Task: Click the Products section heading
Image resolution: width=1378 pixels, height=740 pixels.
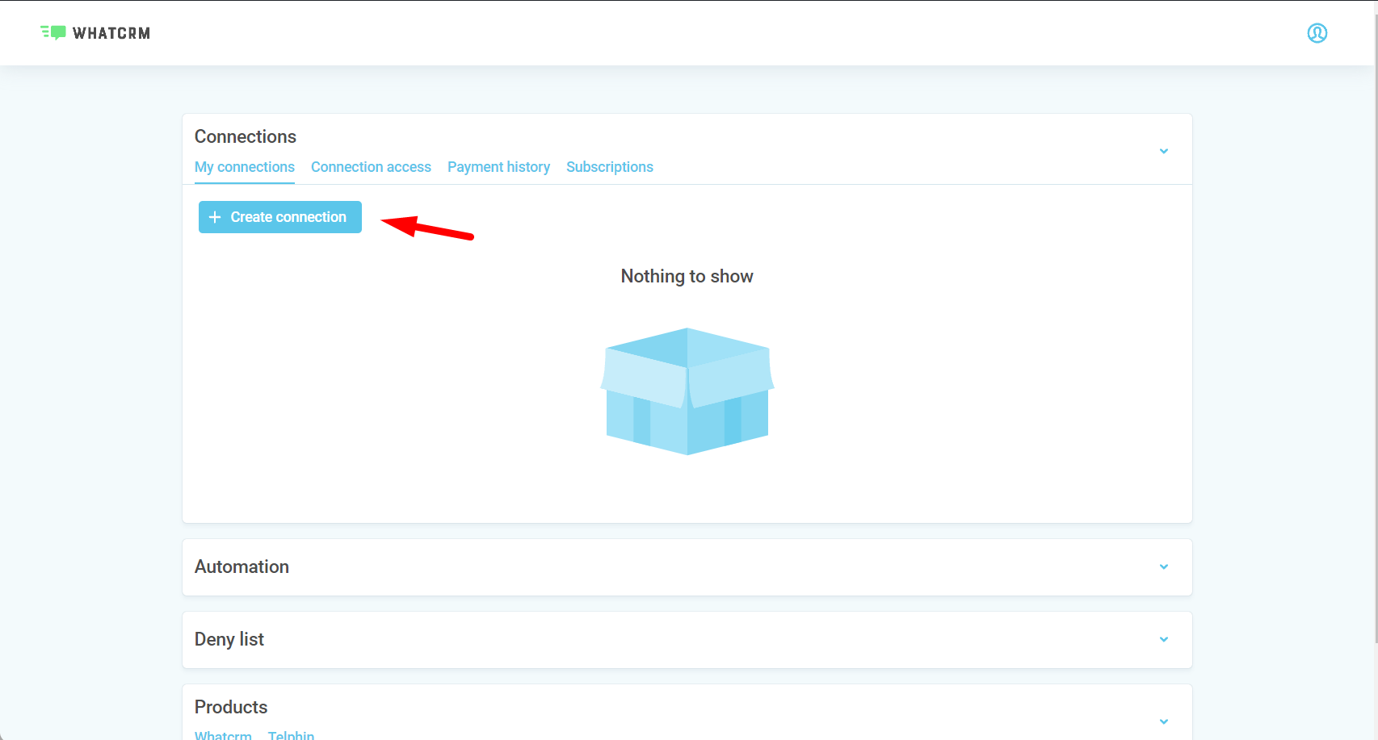Action: tap(231, 707)
